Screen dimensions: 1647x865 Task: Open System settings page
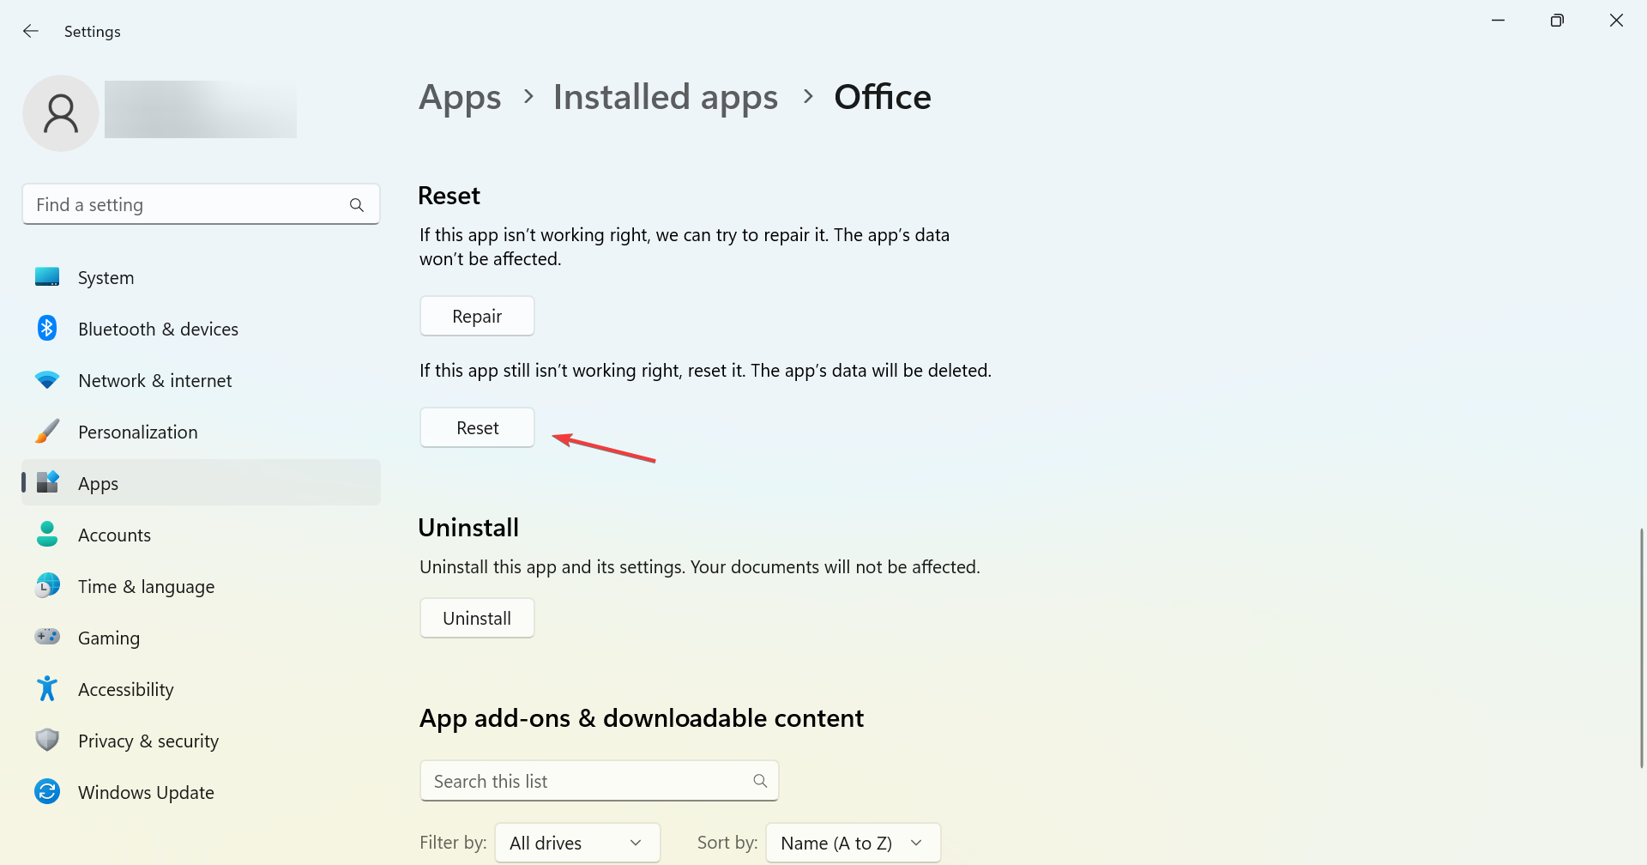201,277
